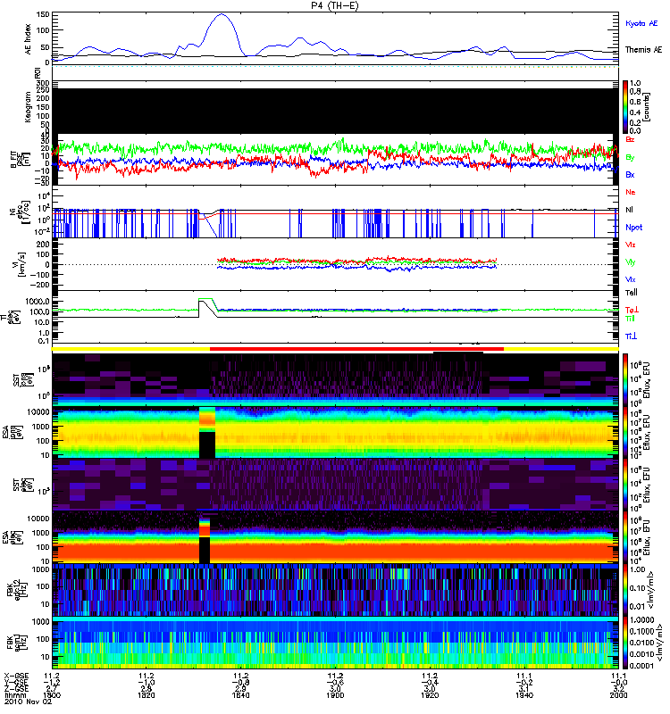This screenshot has width=670, height=714.
Task: Click the black Tell temperature legend label
Action: click(632, 293)
